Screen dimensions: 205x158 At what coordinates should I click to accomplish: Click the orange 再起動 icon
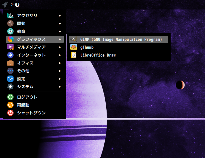click(10, 105)
